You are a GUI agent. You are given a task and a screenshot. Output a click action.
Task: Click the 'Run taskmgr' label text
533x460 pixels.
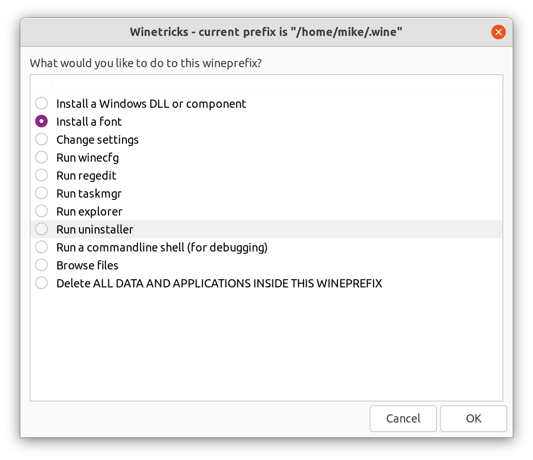(x=89, y=194)
